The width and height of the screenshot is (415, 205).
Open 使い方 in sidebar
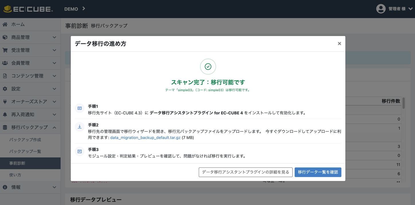[30, 175]
